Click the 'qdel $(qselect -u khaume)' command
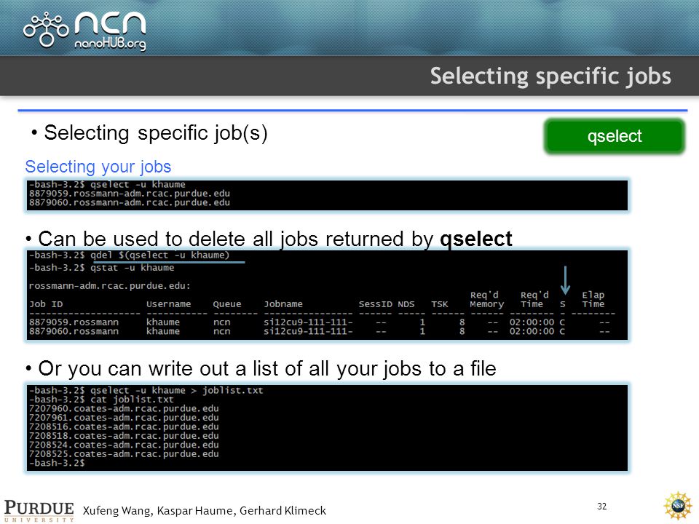The image size is (699, 524). click(x=159, y=255)
